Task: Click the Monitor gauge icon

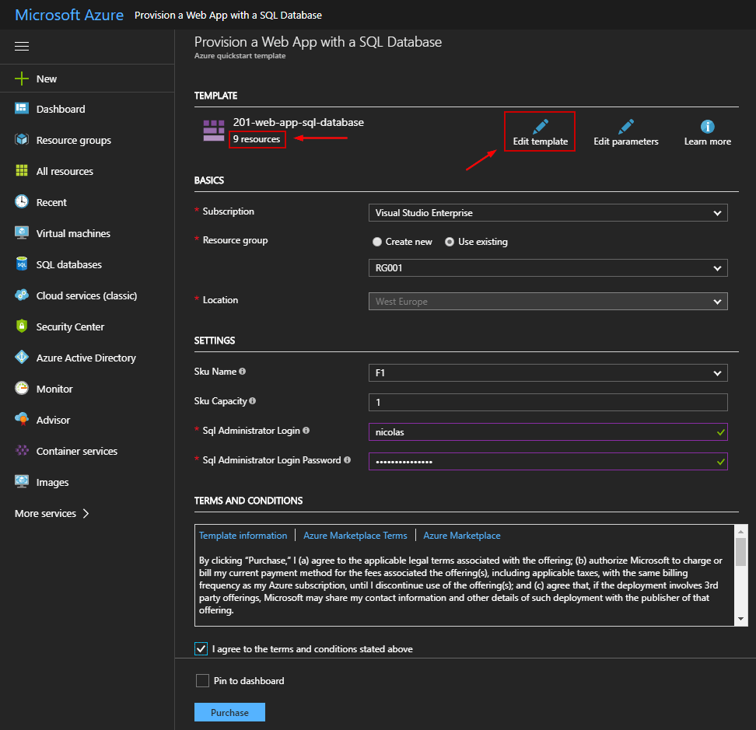Action: click(x=22, y=389)
